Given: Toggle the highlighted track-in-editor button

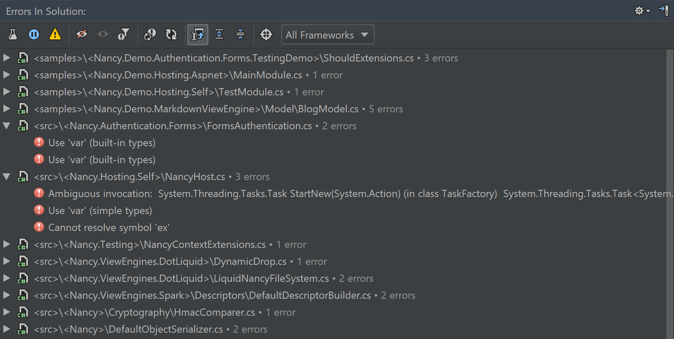Looking at the screenshot, I should 198,35.
